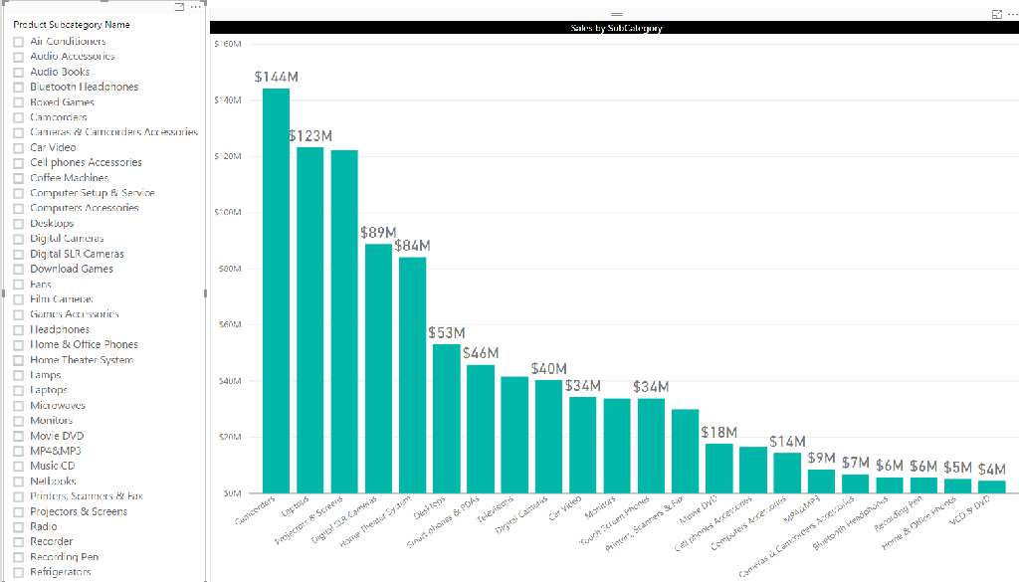Toggle Bluetooth Headphones checkbox
1019x582 pixels.
(x=18, y=87)
